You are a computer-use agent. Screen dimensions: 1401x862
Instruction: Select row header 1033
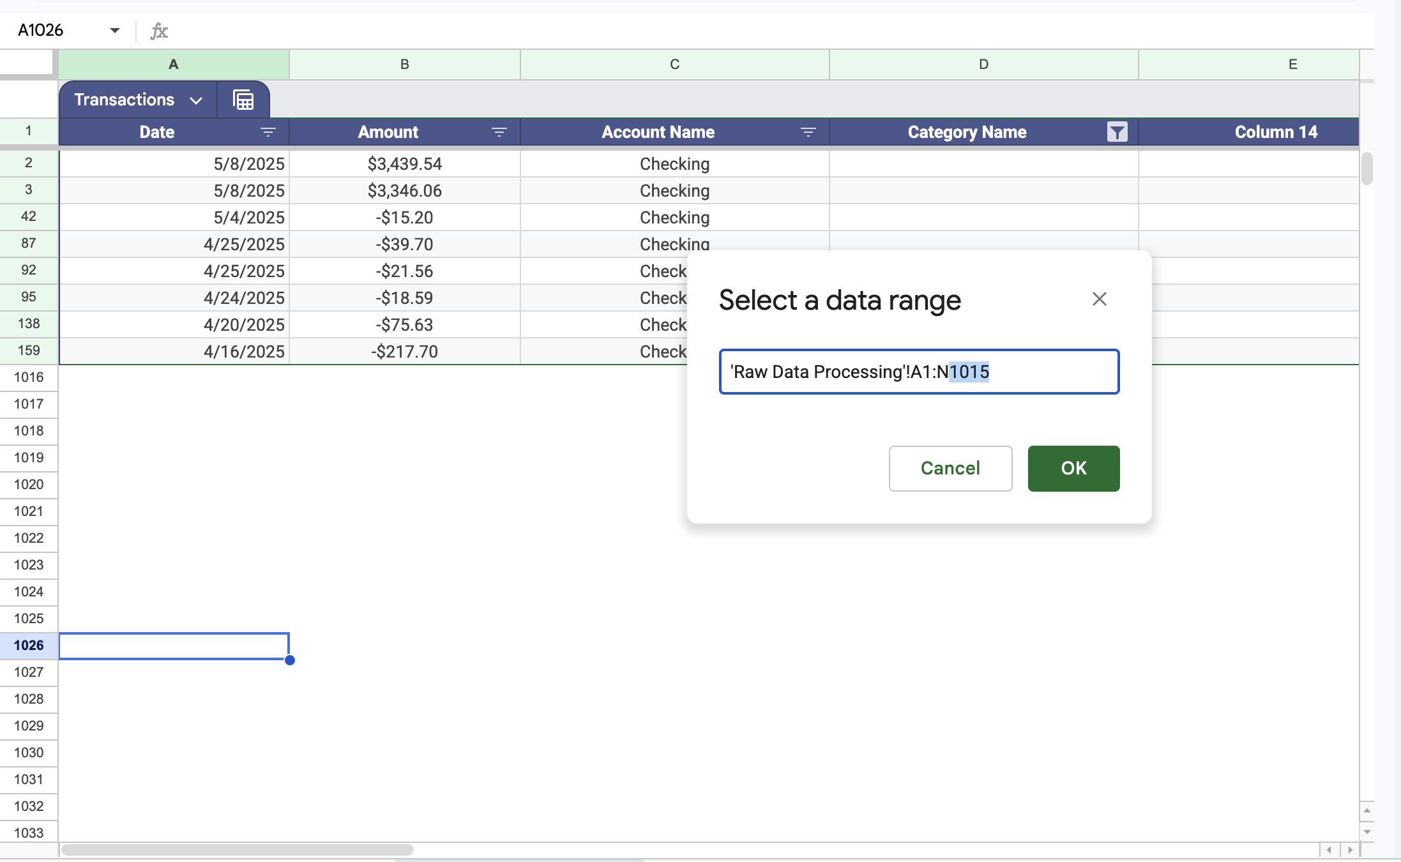tap(29, 833)
